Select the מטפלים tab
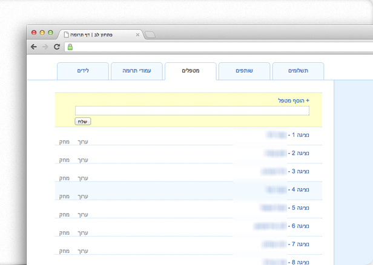The height and width of the screenshot is (265, 373). coord(191,71)
